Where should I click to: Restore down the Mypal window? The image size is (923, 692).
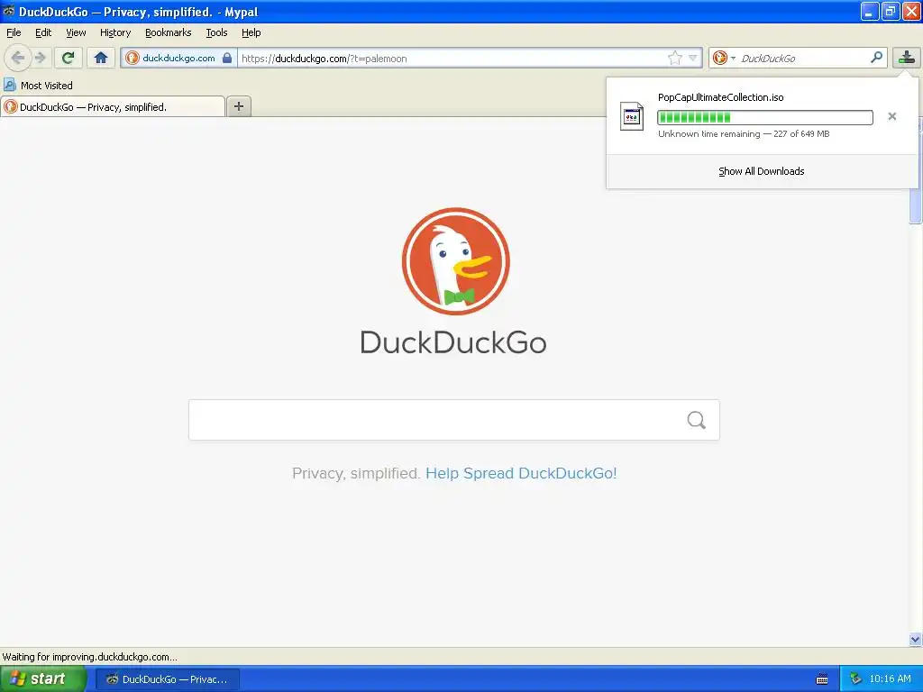click(x=891, y=11)
